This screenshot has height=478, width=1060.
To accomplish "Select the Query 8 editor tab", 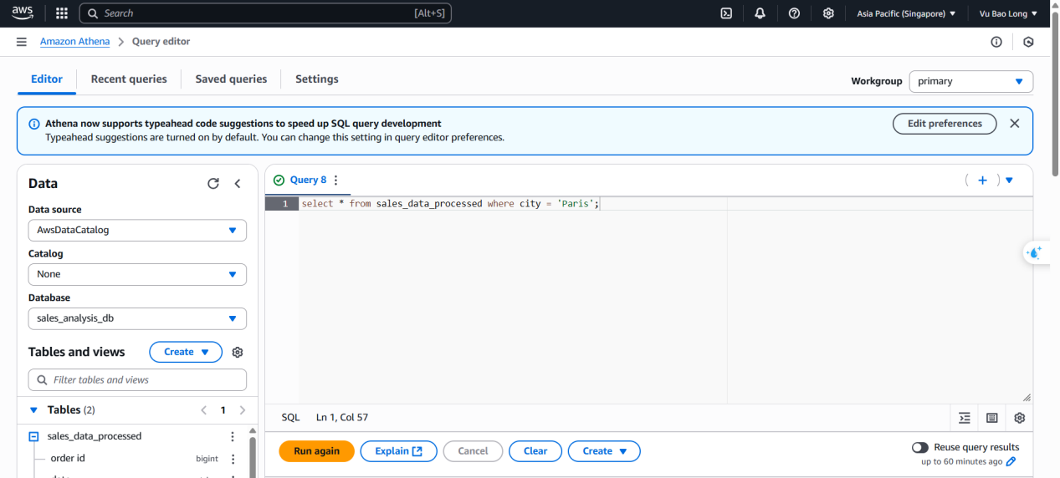I will click(308, 181).
